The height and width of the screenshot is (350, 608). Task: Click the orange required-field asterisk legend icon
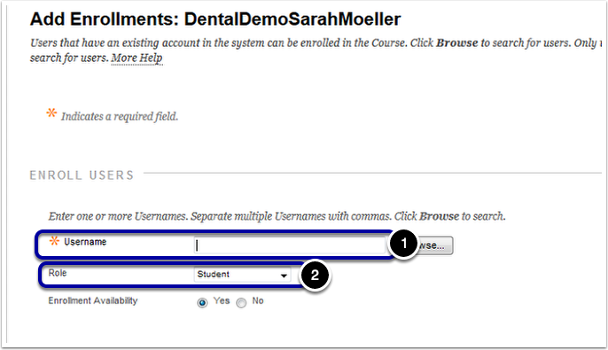point(51,113)
